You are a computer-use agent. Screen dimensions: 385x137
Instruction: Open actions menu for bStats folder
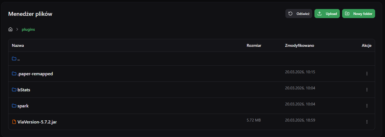pos(367,90)
